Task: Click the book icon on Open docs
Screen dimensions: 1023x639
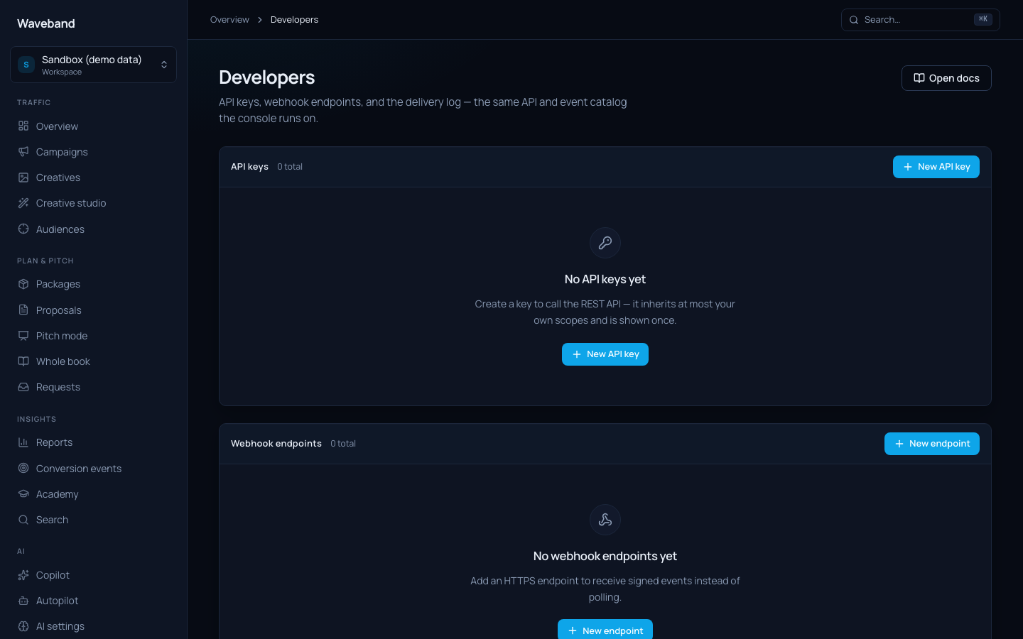Action: coord(919,78)
